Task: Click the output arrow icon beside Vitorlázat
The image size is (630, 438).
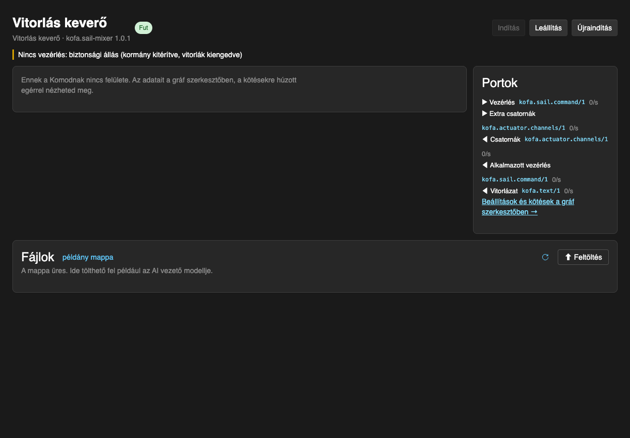Action: pyautogui.click(x=484, y=191)
